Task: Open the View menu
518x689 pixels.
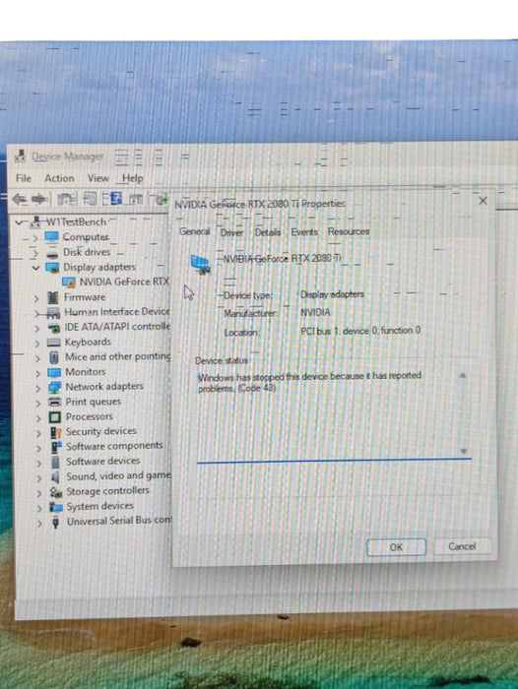Action: pyautogui.click(x=97, y=178)
